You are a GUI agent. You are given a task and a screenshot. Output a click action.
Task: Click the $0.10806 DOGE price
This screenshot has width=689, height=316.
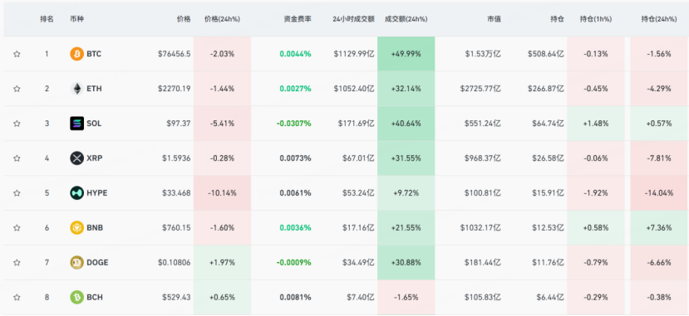click(x=175, y=263)
